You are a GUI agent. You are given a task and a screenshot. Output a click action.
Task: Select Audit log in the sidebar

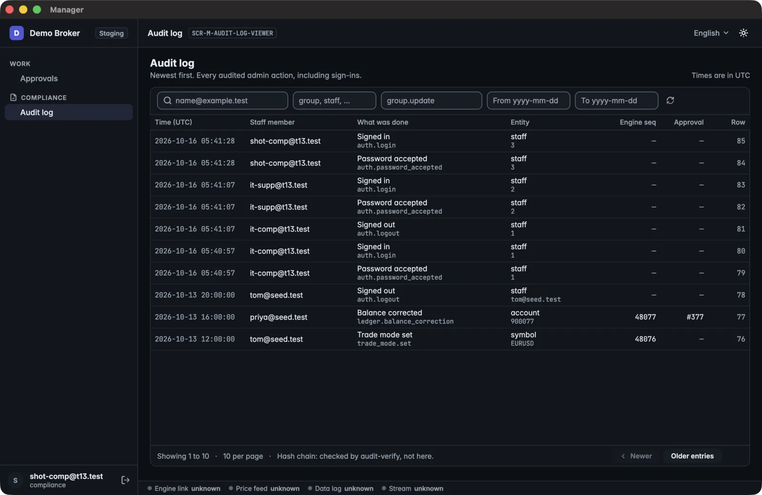pos(69,112)
